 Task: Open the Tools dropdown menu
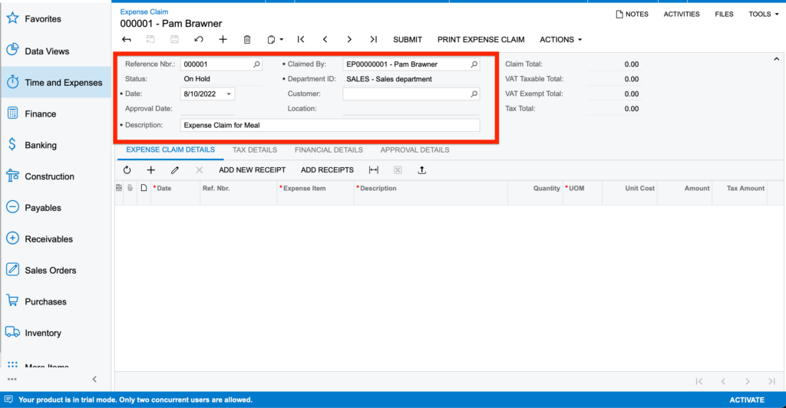click(x=763, y=14)
